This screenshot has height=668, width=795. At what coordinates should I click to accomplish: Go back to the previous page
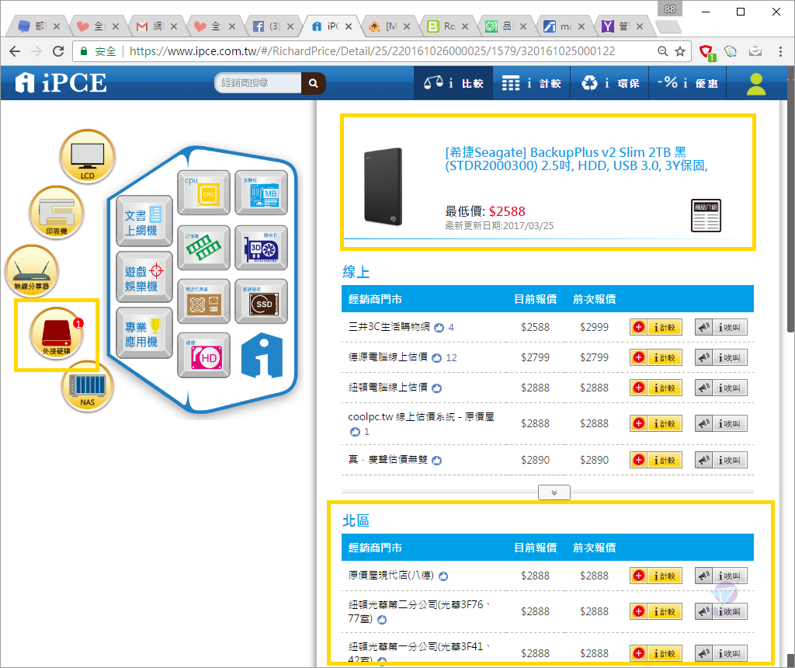coord(15,51)
